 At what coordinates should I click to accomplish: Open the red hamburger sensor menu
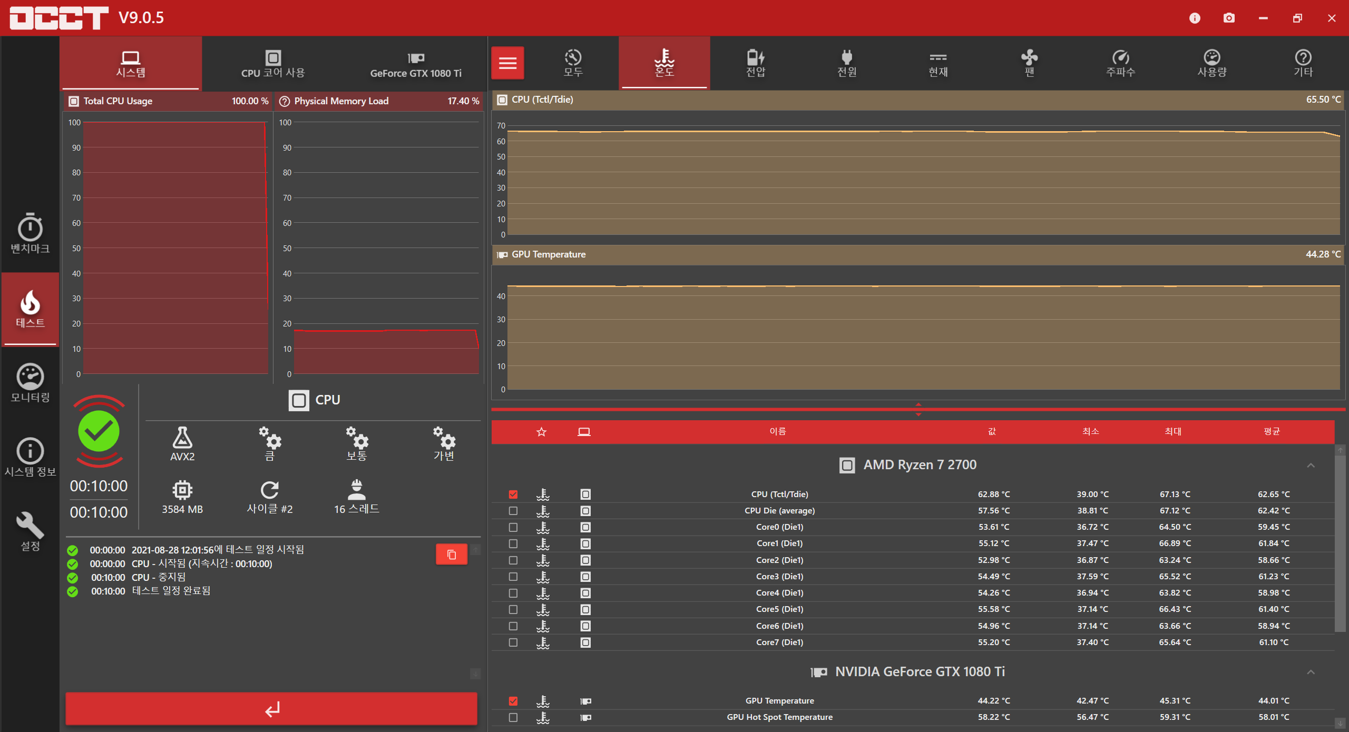pos(507,63)
